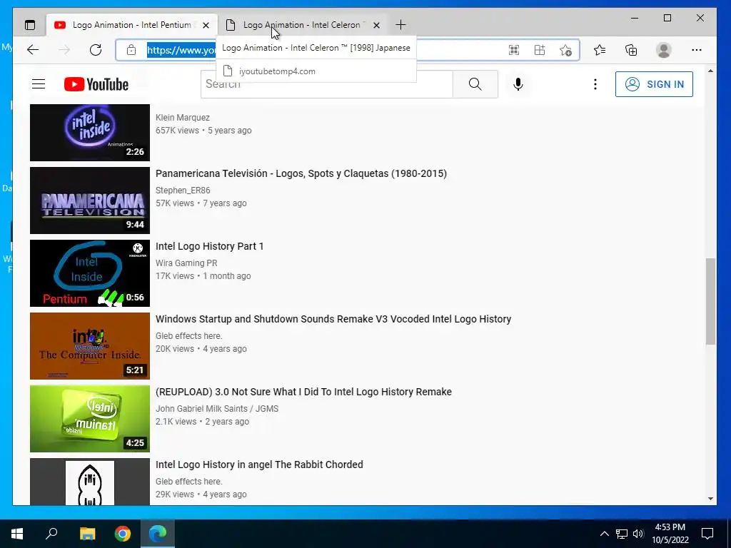Reload the page with the refresh icon

tap(96, 50)
